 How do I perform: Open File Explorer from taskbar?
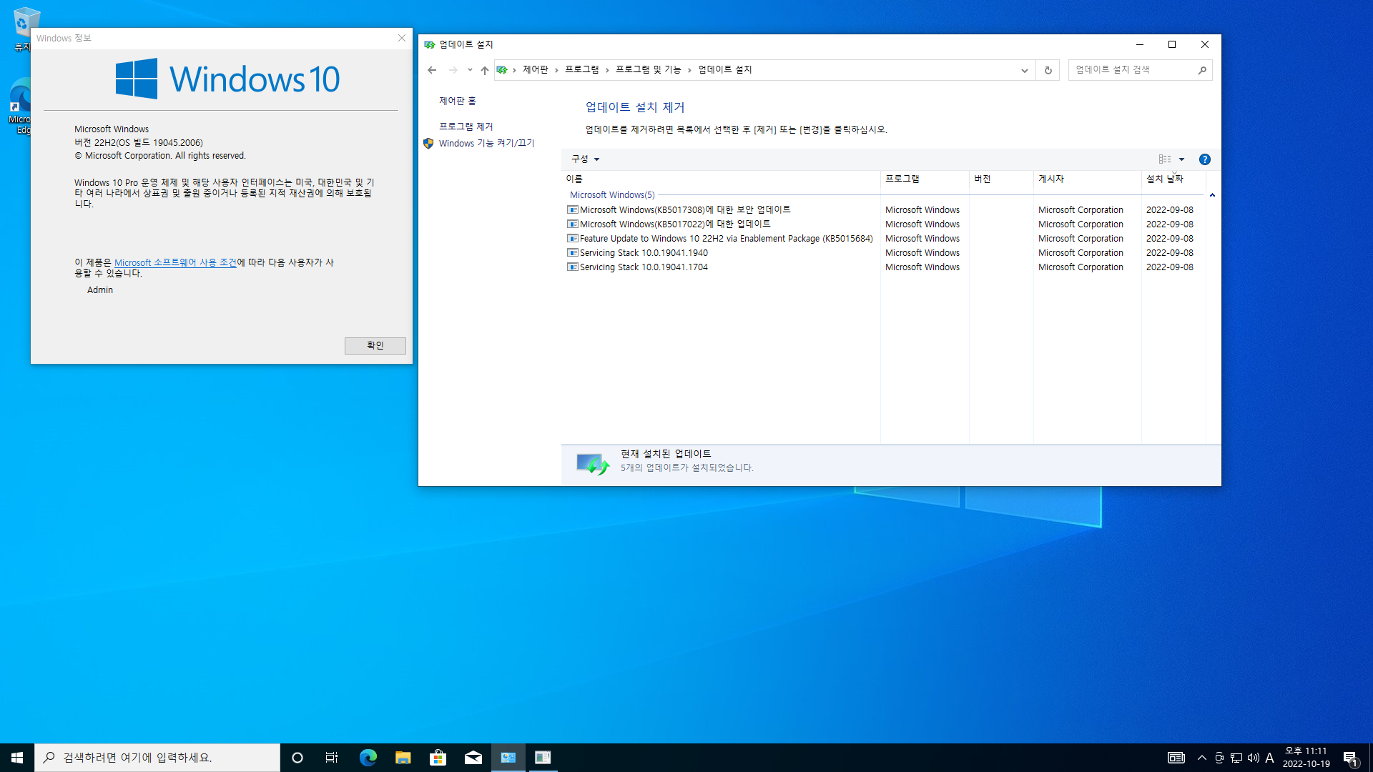click(x=403, y=758)
